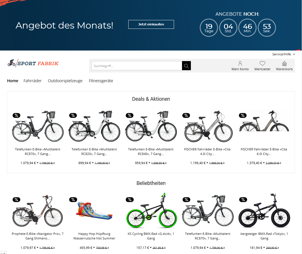Image resolution: width=302 pixels, height=254 pixels.
Task: Open the Telefunken Multitalent RC840 title link
Action: (x=151, y=152)
